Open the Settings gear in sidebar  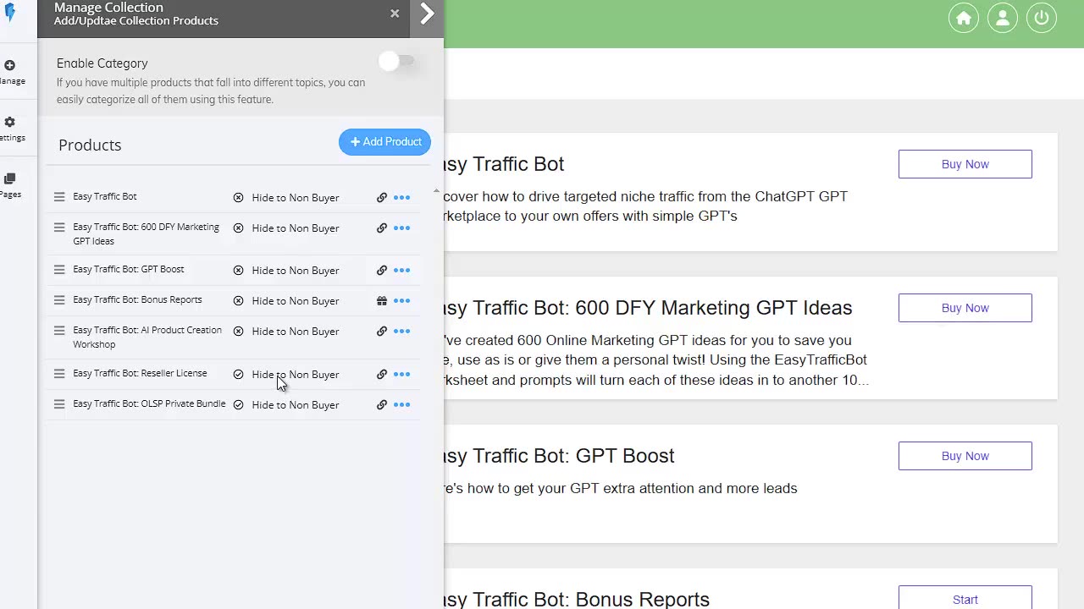click(11, 129)
